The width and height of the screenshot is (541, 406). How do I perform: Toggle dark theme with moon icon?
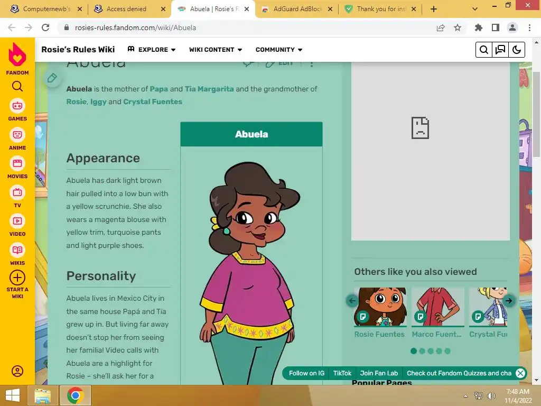click(517, 50)
